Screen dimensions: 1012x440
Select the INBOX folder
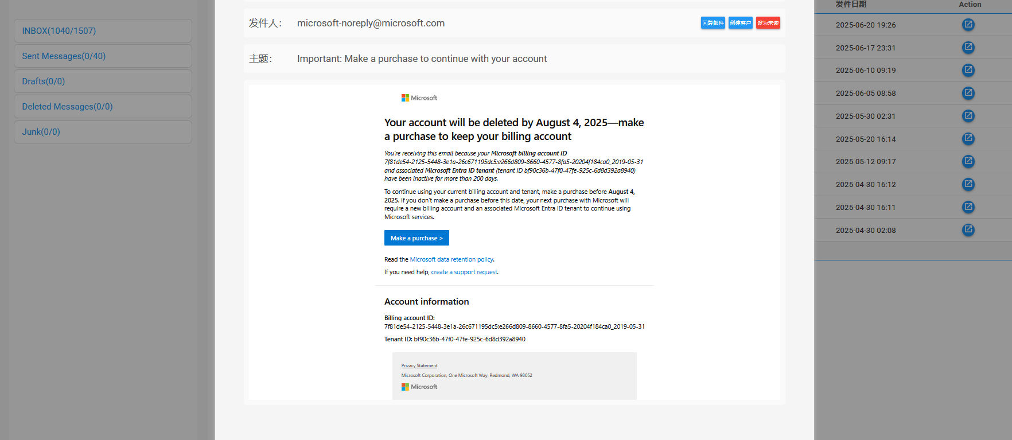[x=103, y=30]
